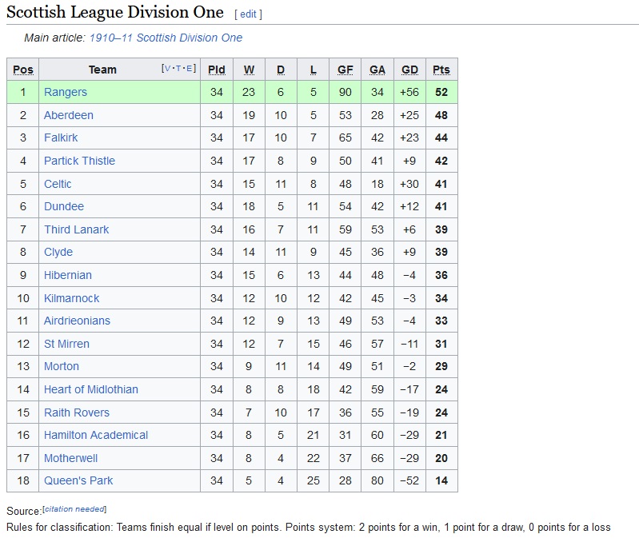Click the edit link beside section heading
Image resolution: width=639 pixels, height=542 pixels.
tap(248, 14)
